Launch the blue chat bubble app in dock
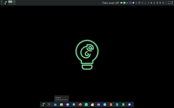 pyautogui.click(x=129, y=104)
